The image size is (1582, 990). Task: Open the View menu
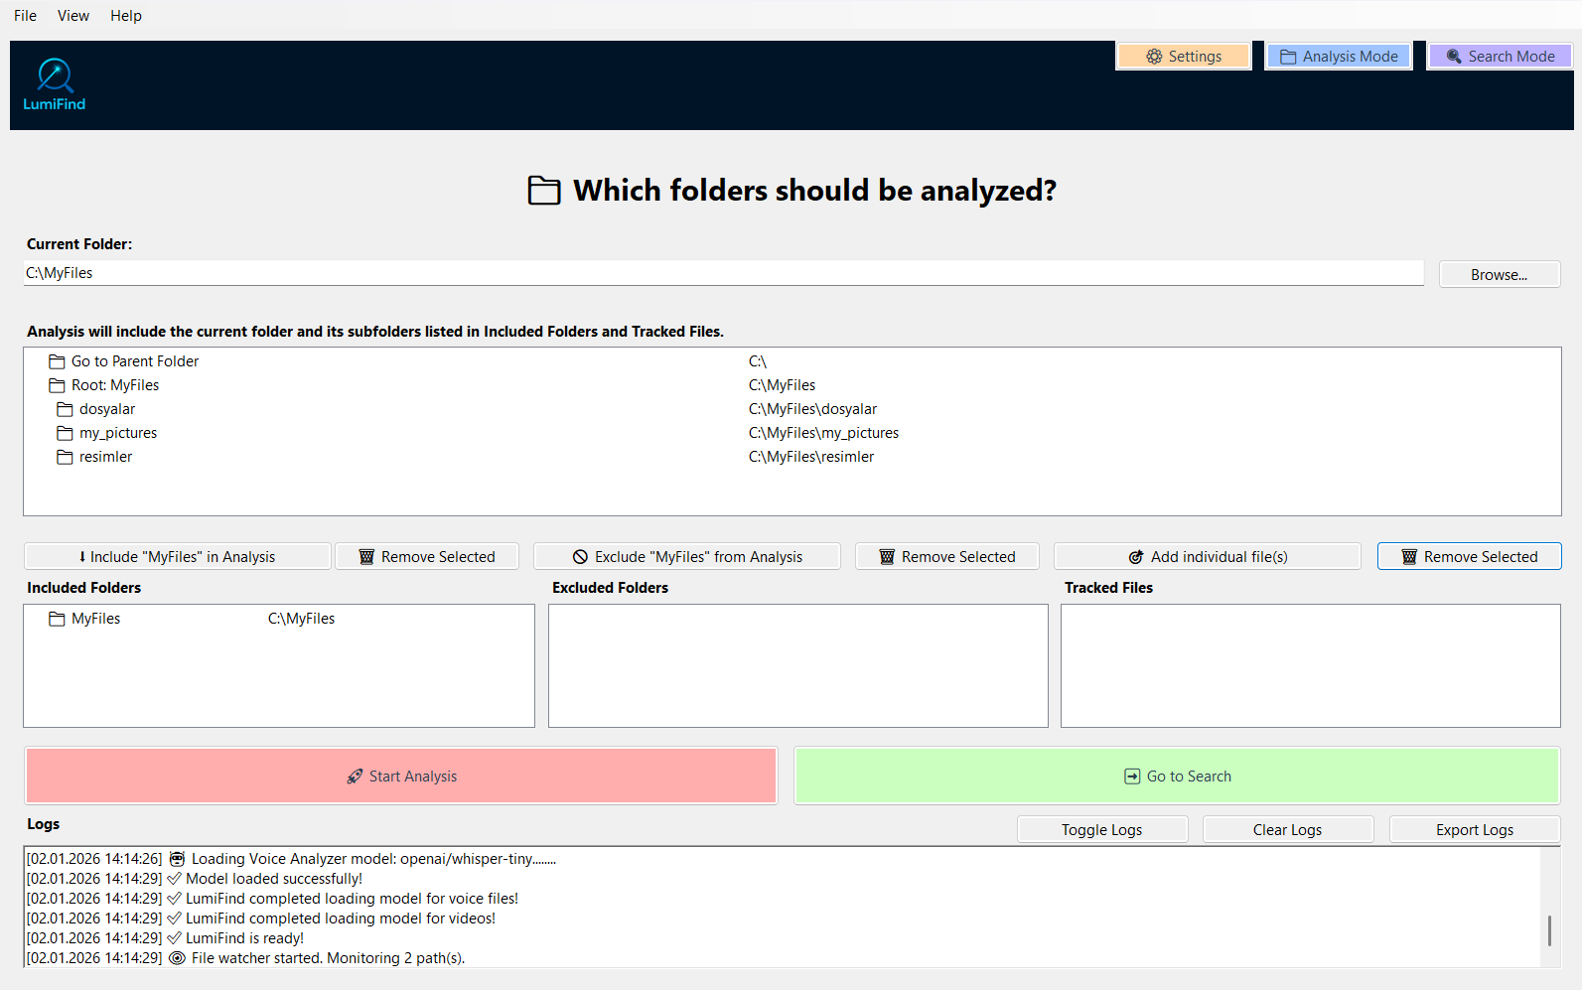click(73, 16)
